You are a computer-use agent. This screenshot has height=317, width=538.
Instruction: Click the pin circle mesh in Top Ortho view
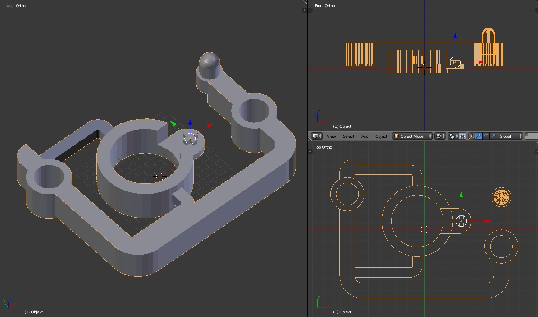pyautogui.click(x=501, y=197)
